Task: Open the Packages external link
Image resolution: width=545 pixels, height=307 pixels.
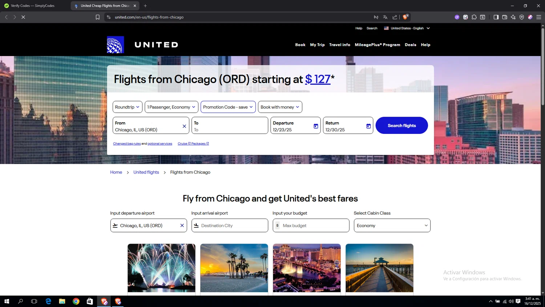Action: click(x=200, y=144)
